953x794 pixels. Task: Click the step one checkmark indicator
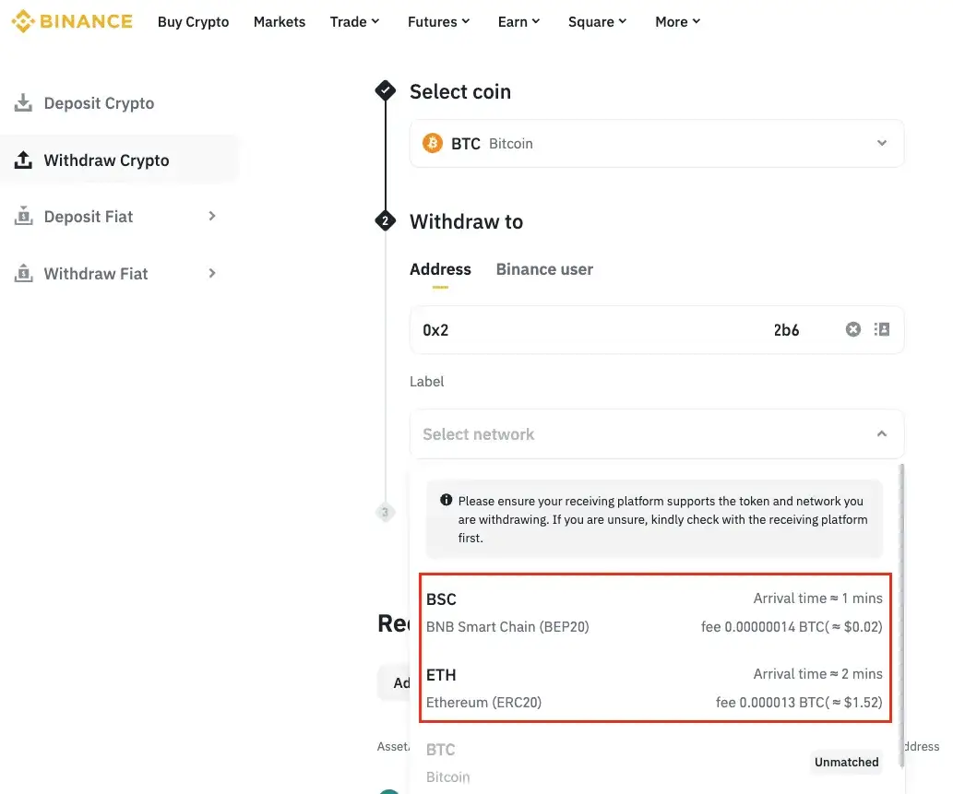click(x=385, y=90)
